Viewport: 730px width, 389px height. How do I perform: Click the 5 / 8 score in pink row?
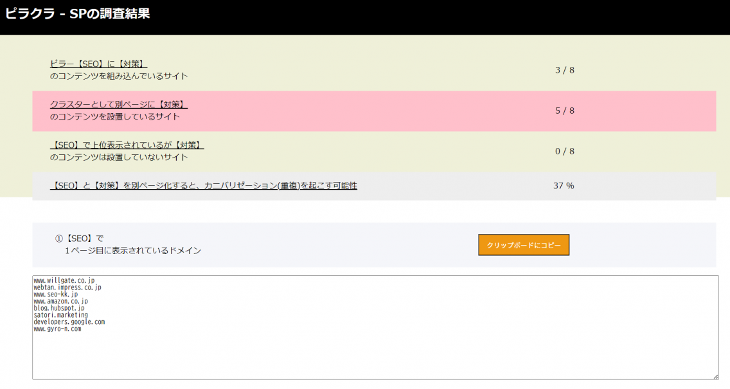[x=564, y=111]
